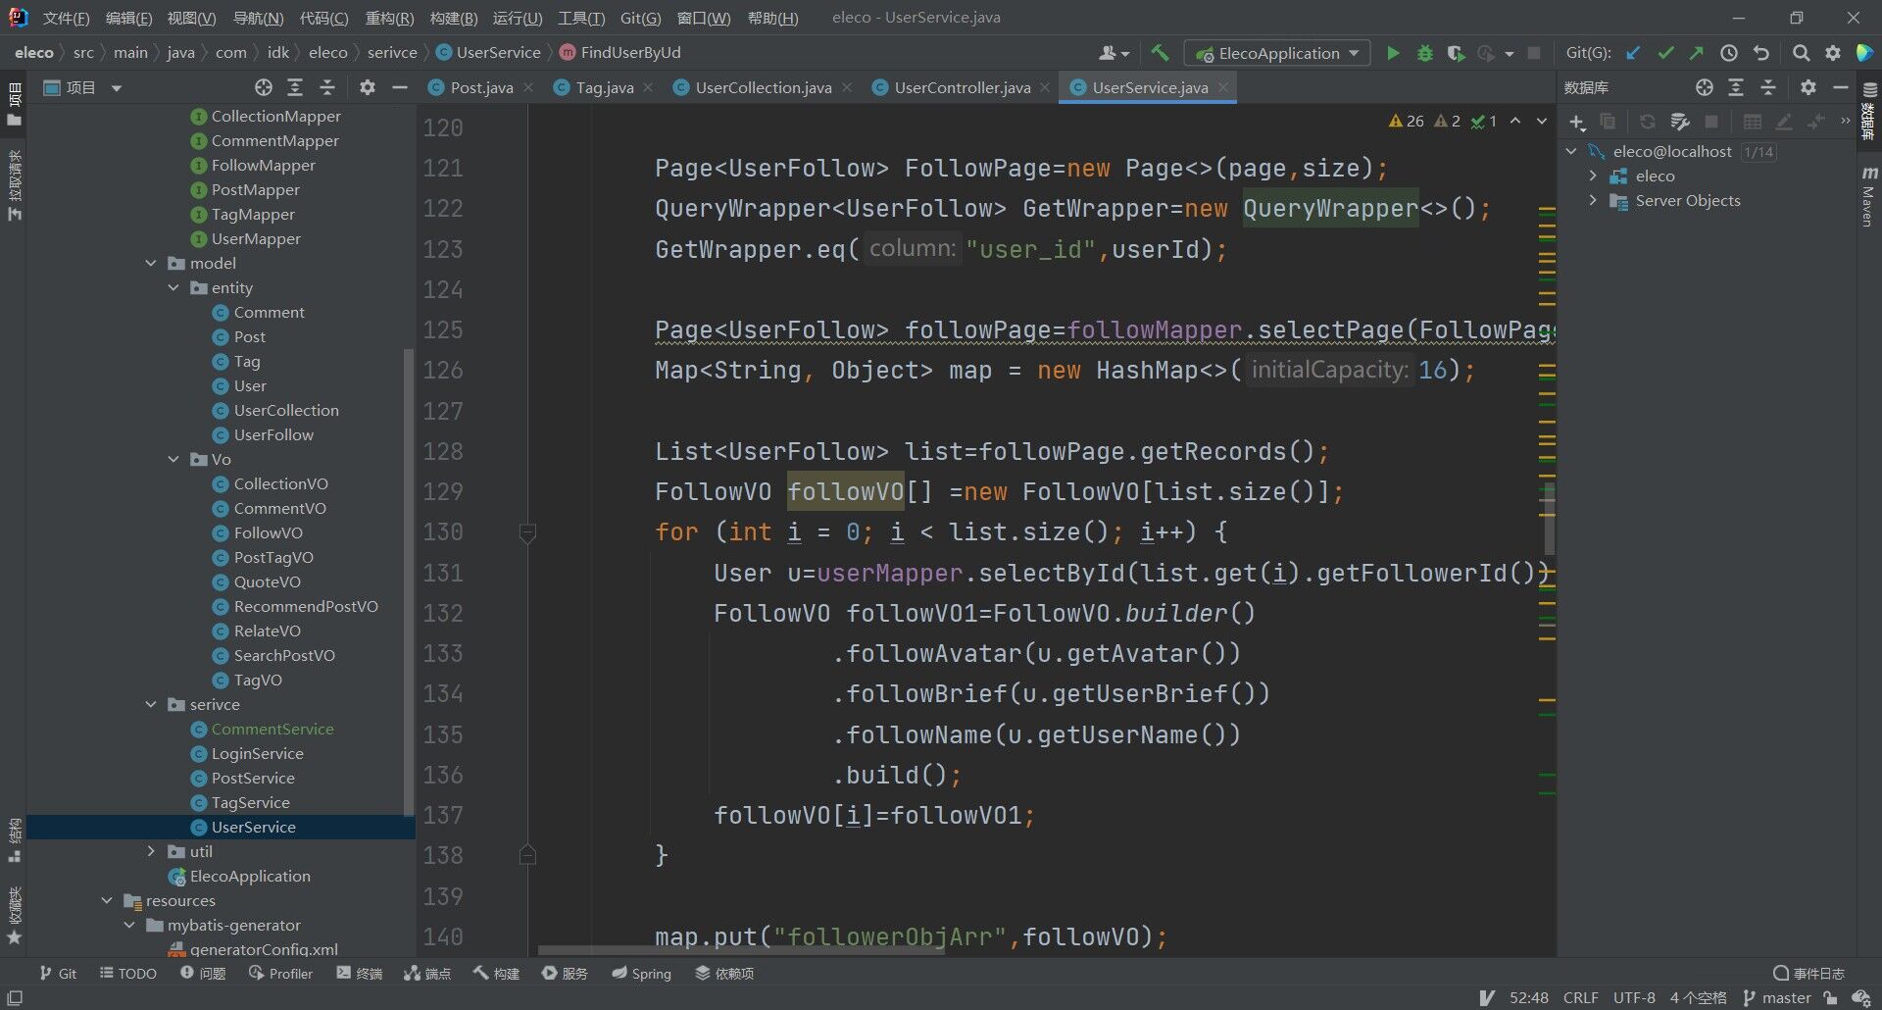1882x1010 pixels.
Task: Open Search Everywhere magnifier icon
Action: (1801, 53)
